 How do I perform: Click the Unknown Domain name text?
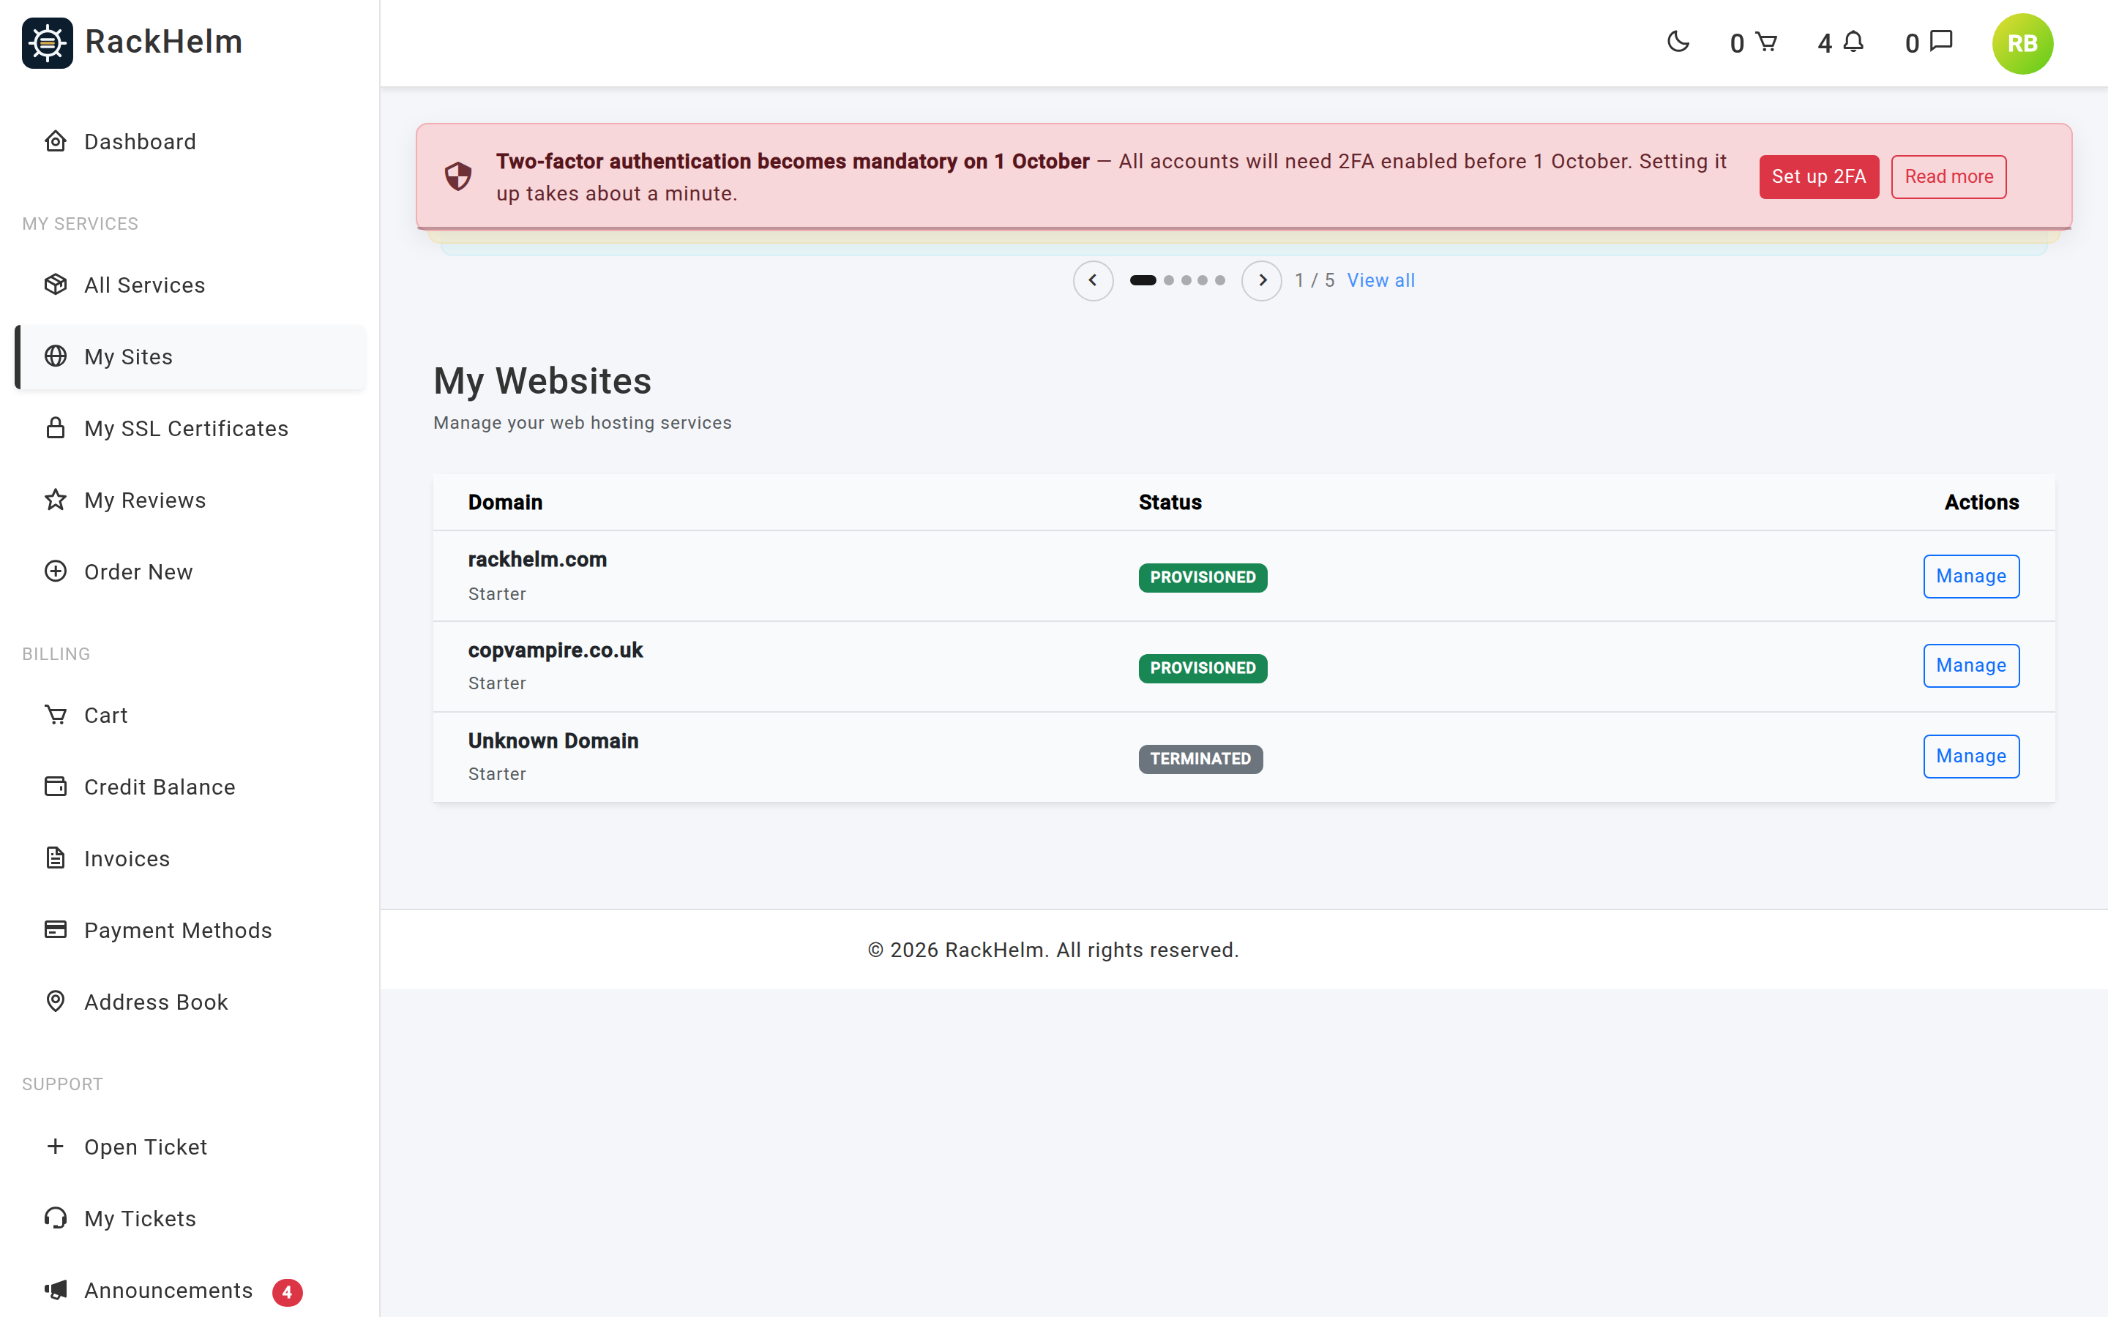coord(553,741)
